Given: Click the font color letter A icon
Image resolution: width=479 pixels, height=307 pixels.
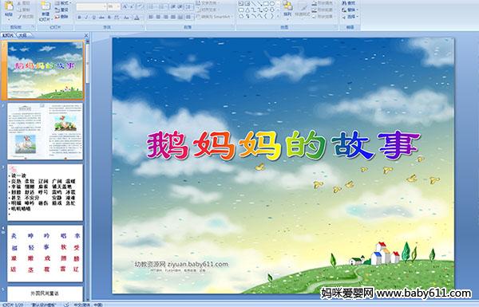Looking at the screenshot, I should click(137, 18).
